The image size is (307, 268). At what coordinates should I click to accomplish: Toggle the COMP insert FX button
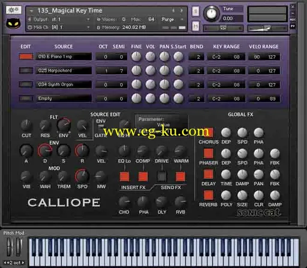[x=143, y=176]
